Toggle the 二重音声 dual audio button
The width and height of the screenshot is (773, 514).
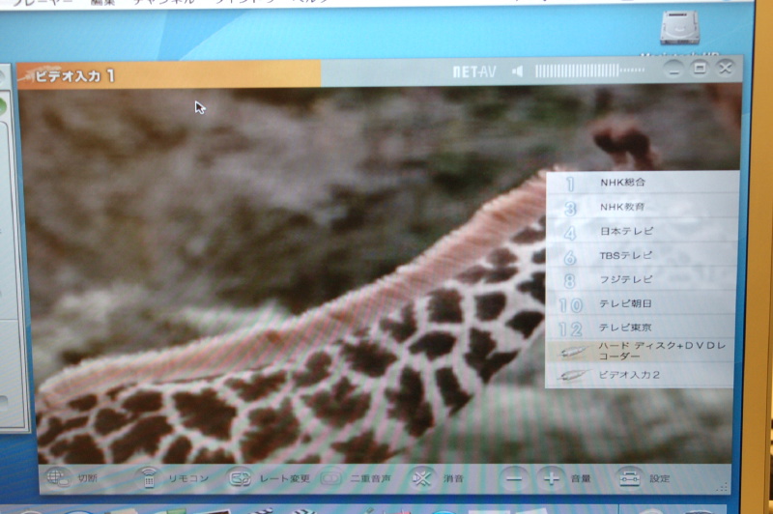tap(331, 477)
